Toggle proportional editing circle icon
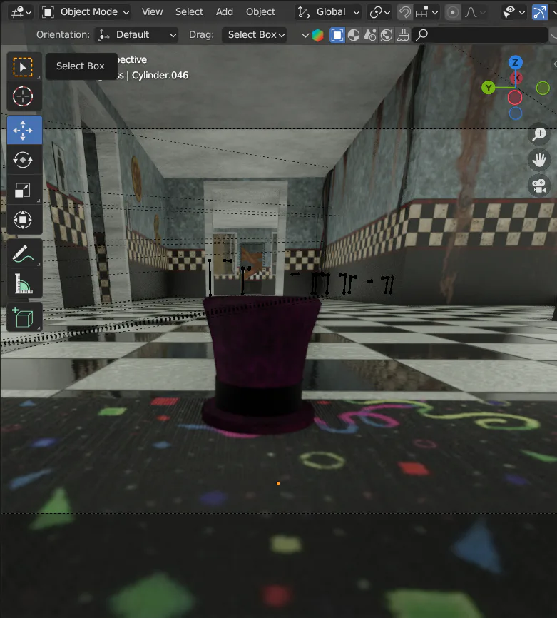 pyautogui.click(x=453, y=13)
